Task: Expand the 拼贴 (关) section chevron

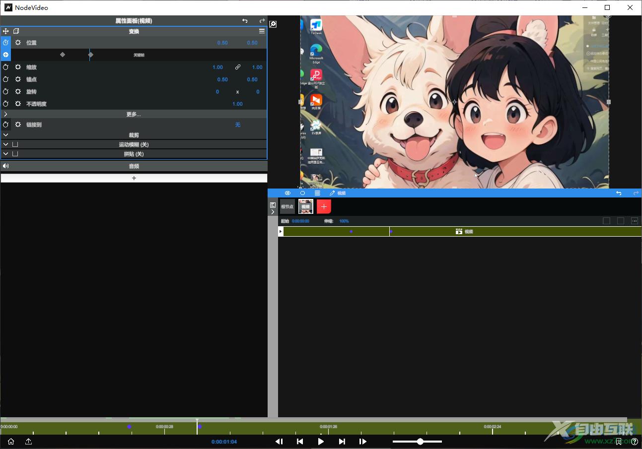Action: click(x=5, y=154)
